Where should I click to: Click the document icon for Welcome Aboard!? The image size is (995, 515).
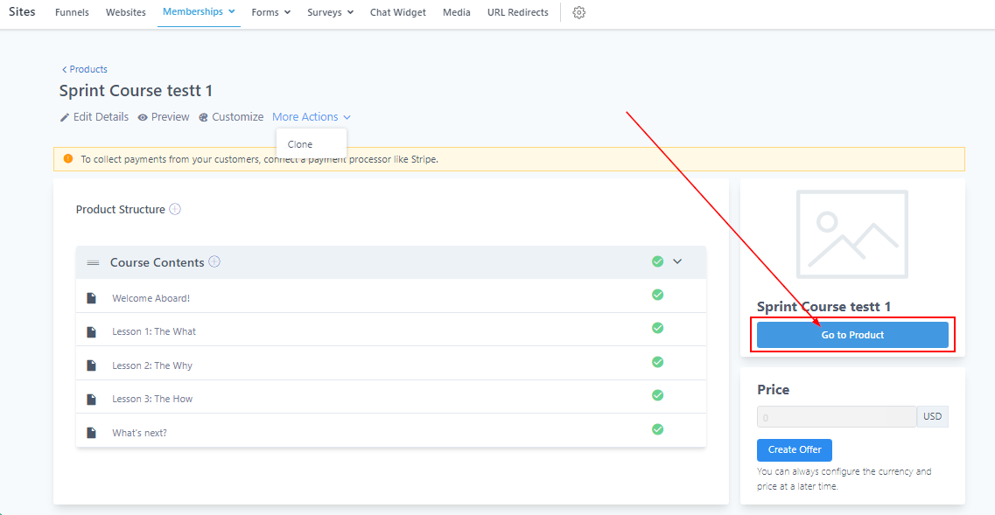tap(91, 298)
